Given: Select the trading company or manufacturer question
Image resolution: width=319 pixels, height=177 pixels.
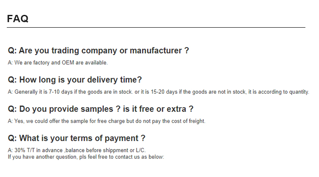Looking at the screenshot, I should [98, 51].
